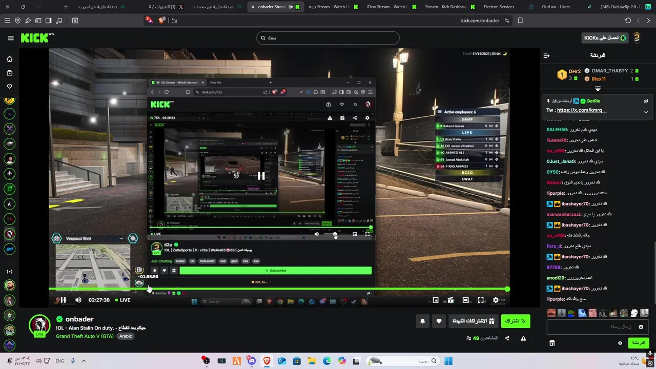Open the browser music playlist icon
The image size is (656, 369).
pyautogui.click(x=58, y=20)
